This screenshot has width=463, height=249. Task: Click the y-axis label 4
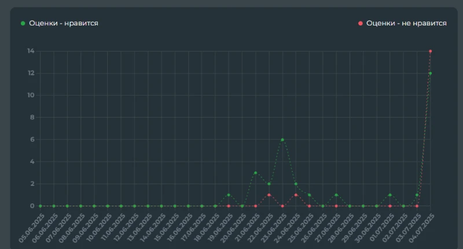pyautogui.click(x=32, y=162)
